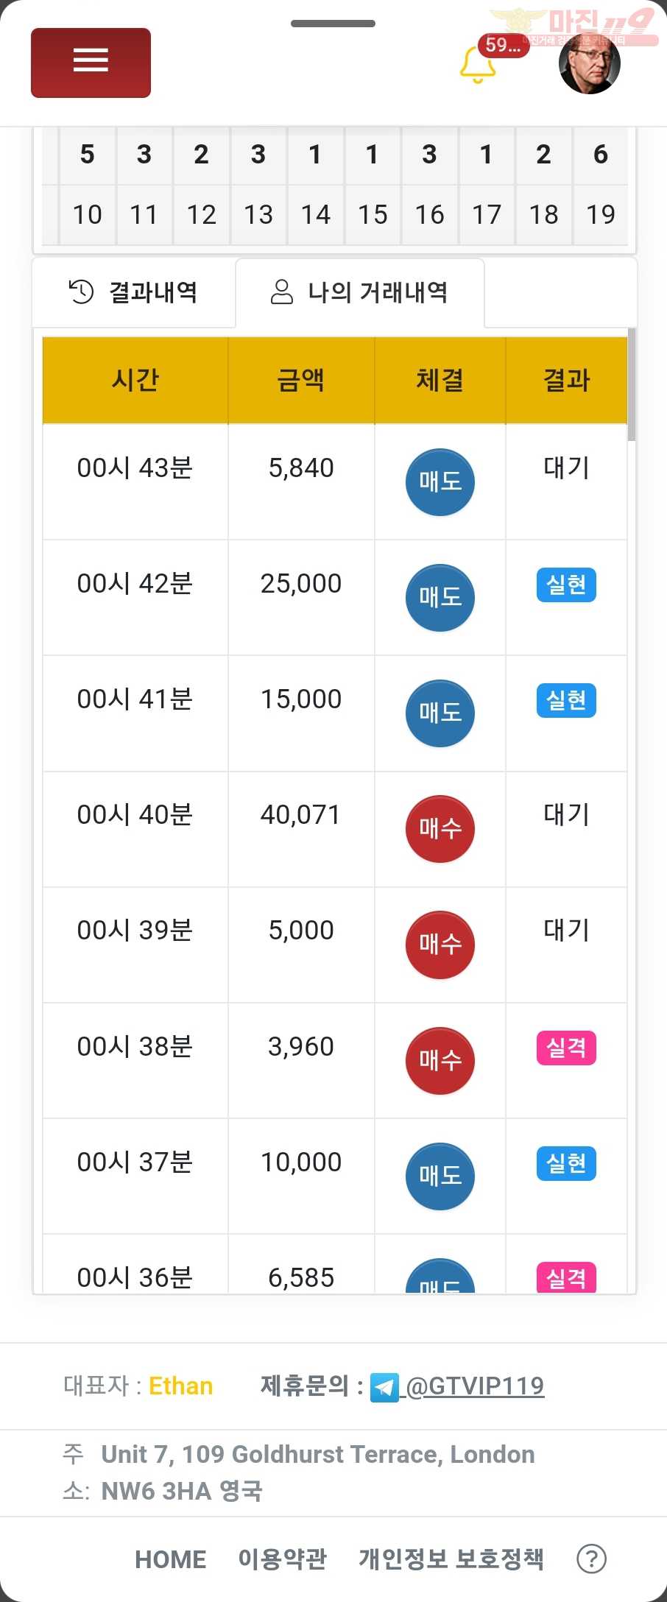
Task: Open the red hamburger menu
Action: [x=91, y=63]
